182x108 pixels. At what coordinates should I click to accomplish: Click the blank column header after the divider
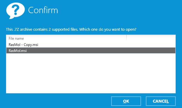coord(151,38)
